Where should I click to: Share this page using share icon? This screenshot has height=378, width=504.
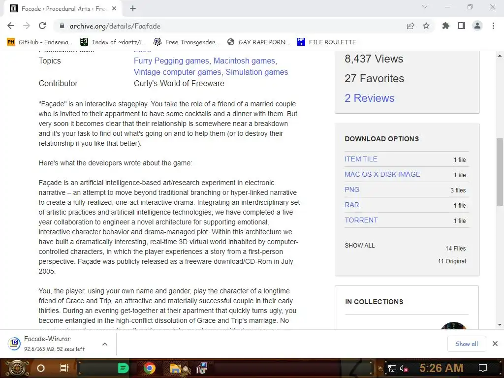click(410, 26)
